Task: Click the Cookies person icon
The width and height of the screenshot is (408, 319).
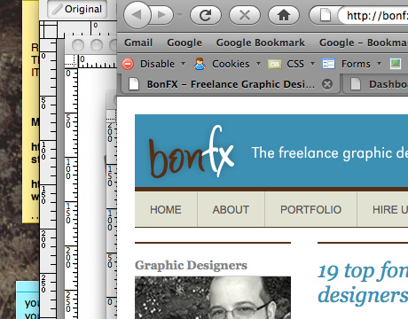Action: tap(200, 64)
